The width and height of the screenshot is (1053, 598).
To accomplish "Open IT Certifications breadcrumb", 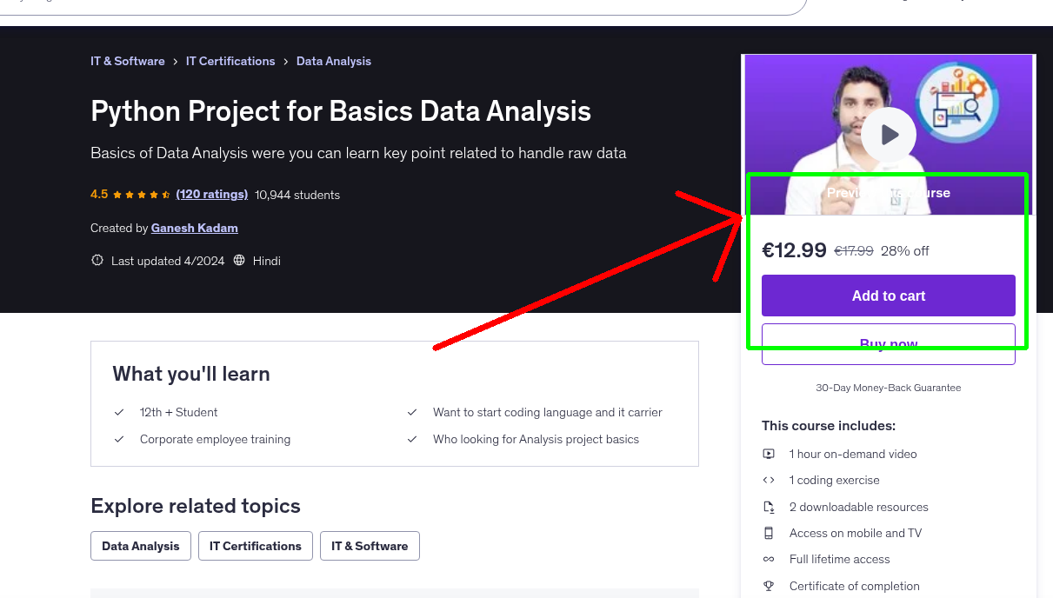I will (x=230, y=61).
